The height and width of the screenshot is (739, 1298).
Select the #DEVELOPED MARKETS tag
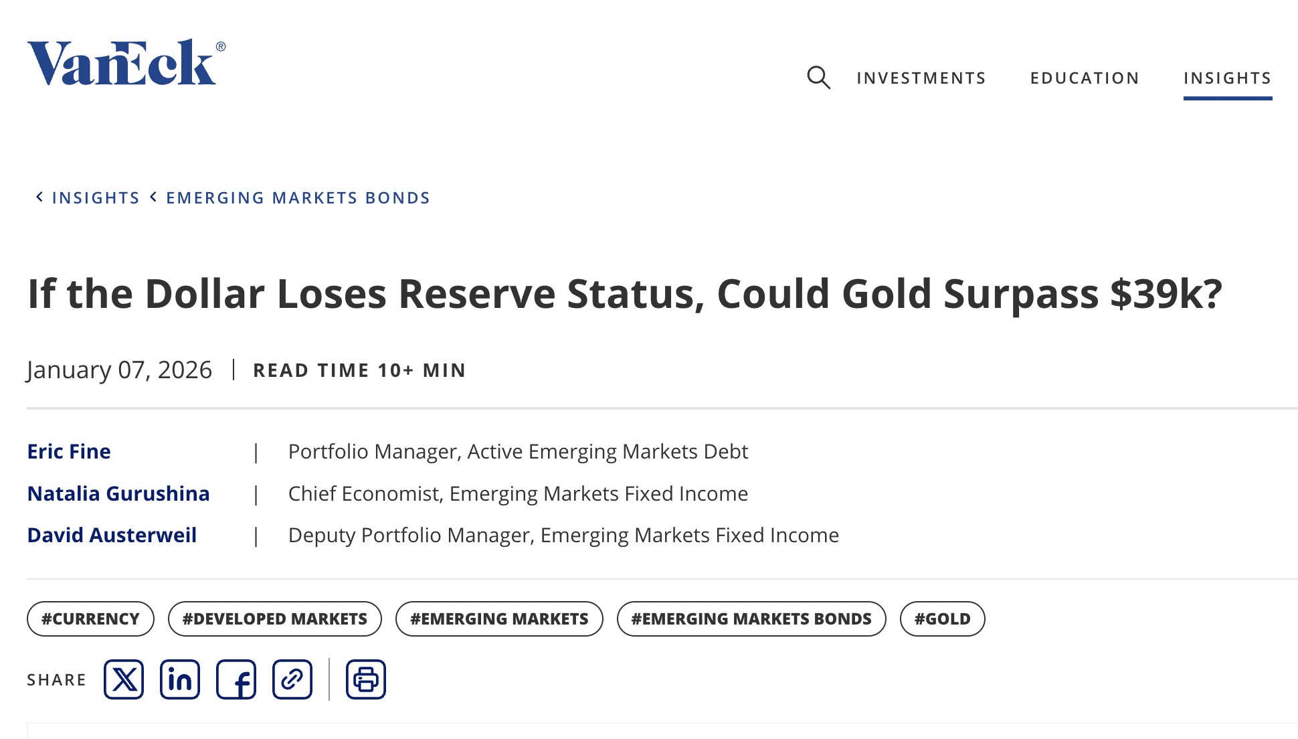click(x=274, y=619)
